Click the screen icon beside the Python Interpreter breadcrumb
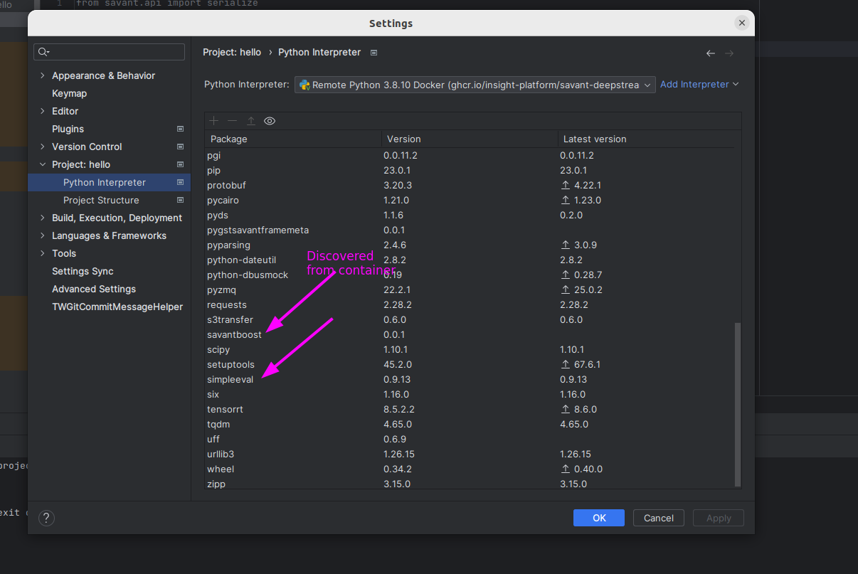Image resolution: width=858 pixels, height=574 pixels. coord(374,52)
